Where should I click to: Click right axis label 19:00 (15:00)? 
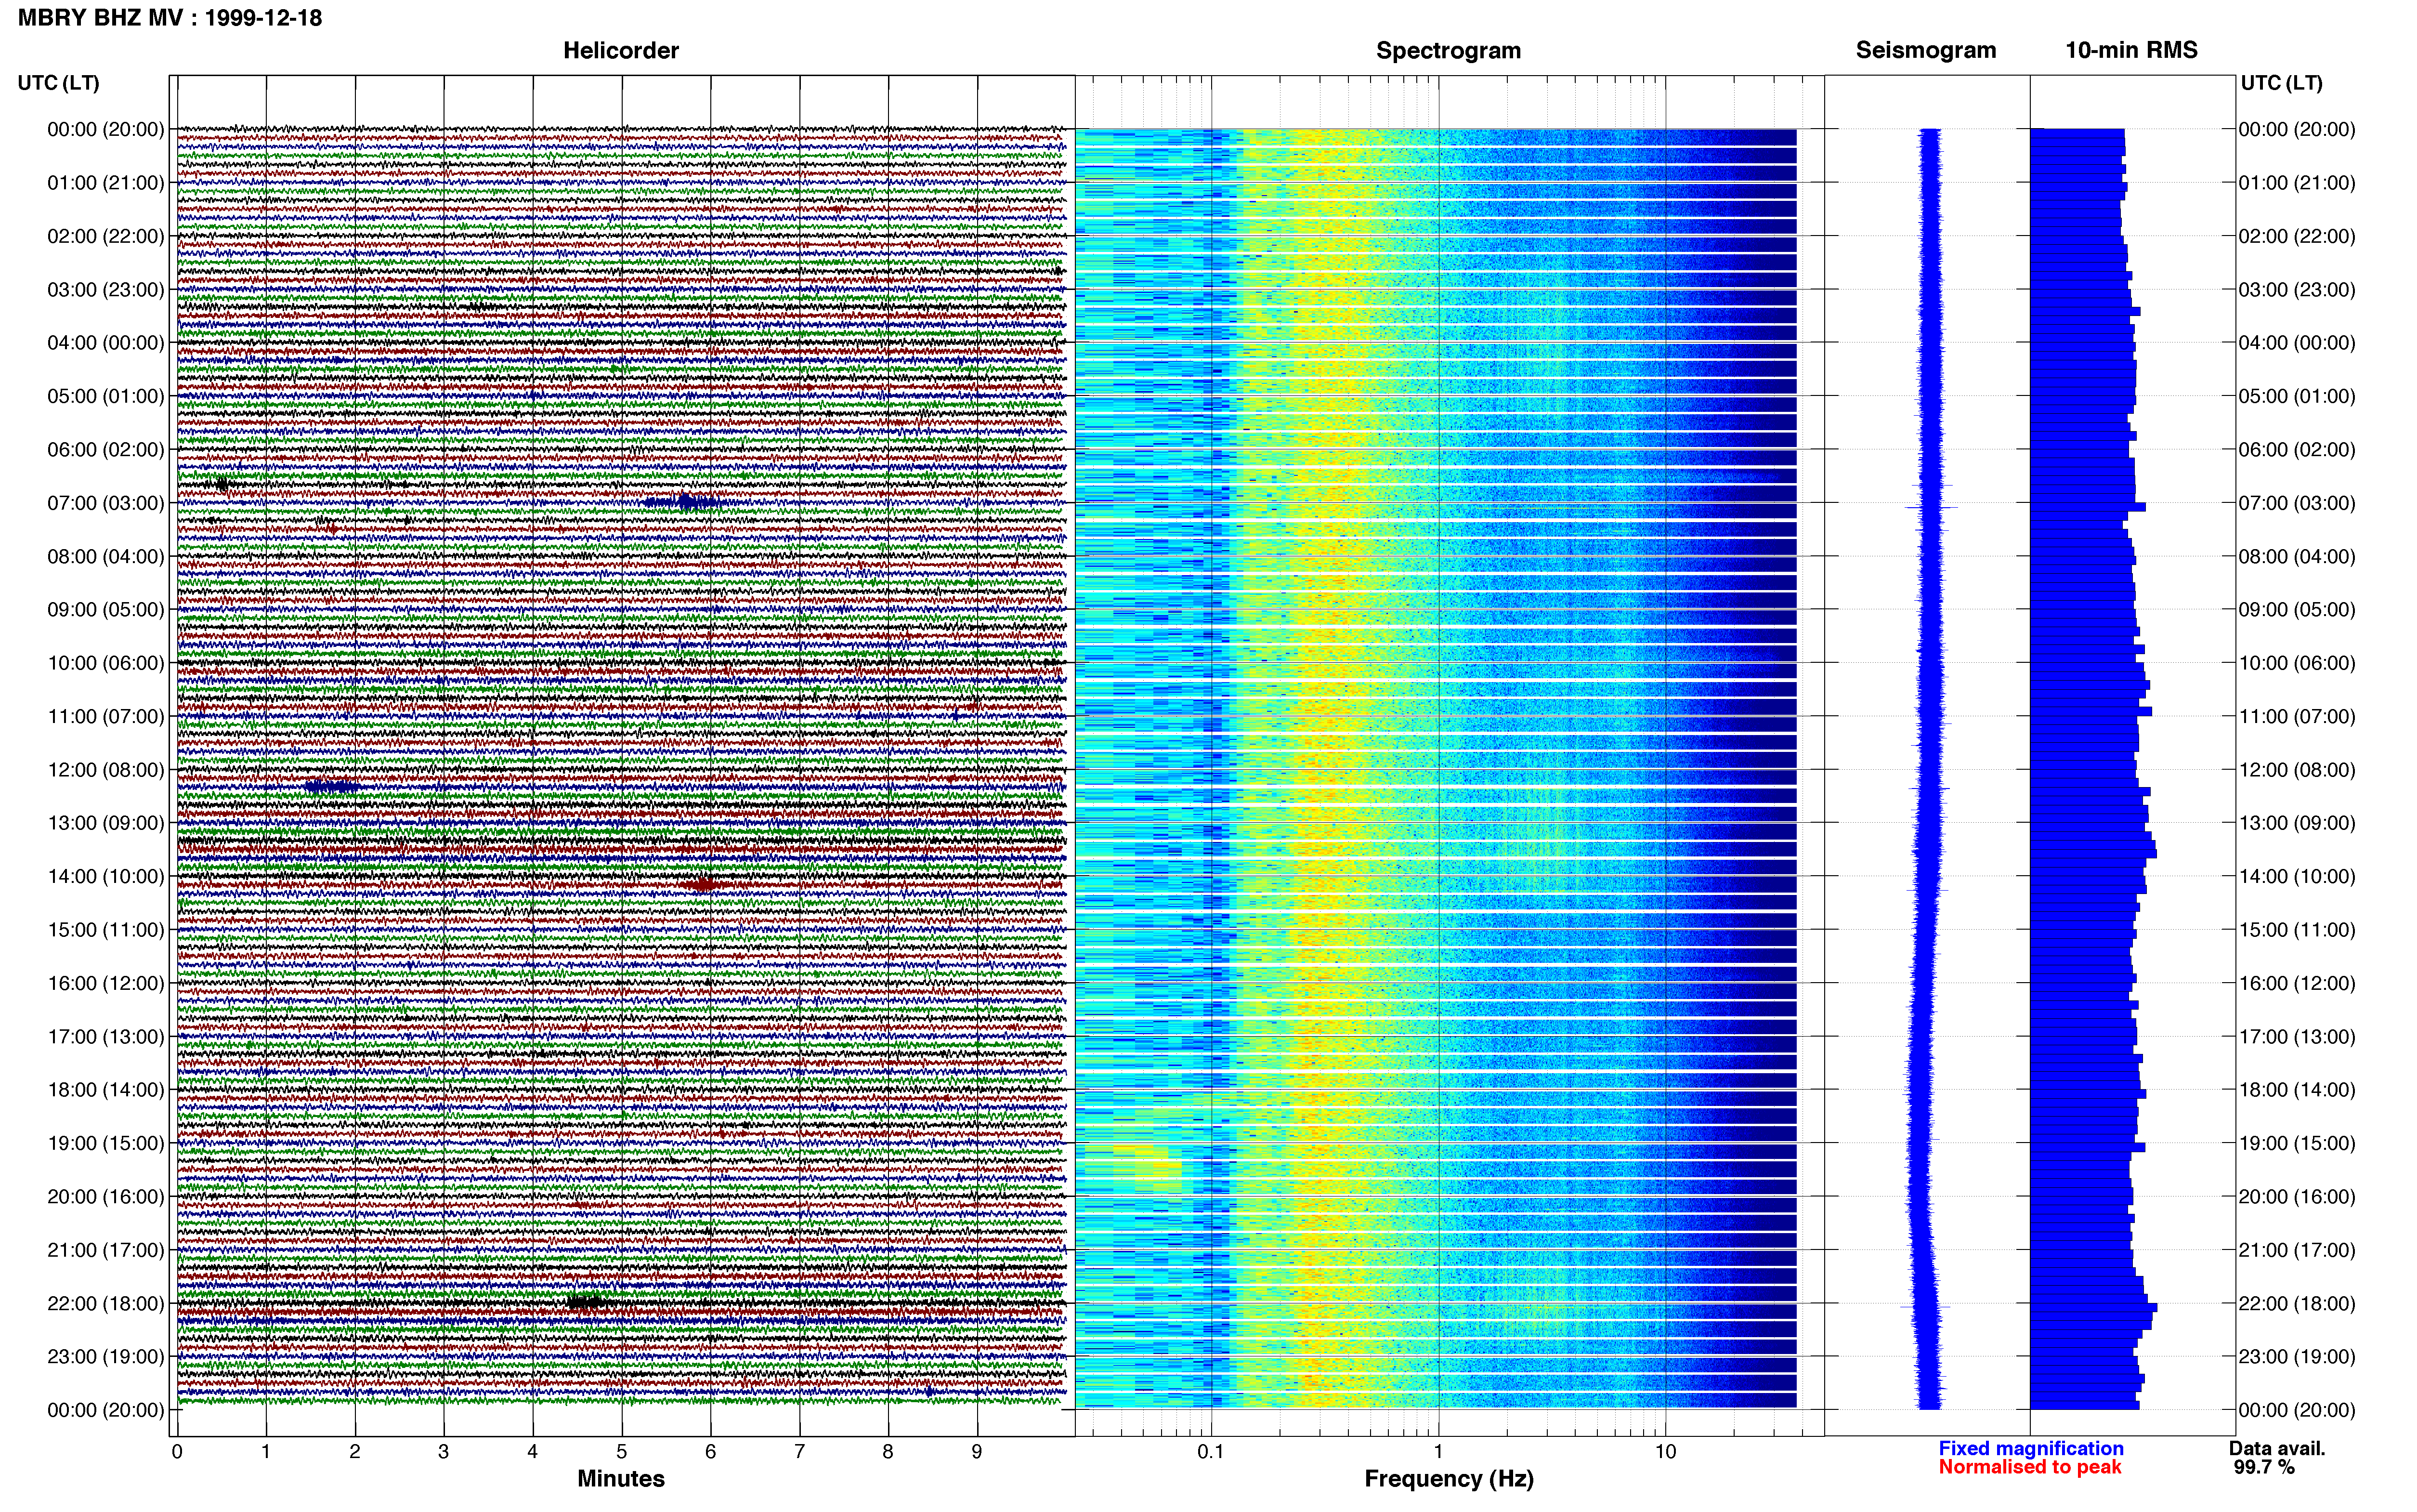pyautogui.click(x=2297, y=1144)
